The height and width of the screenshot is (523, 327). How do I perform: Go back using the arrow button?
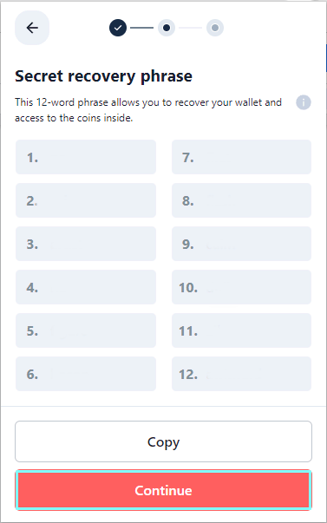[x=32, y=28]
